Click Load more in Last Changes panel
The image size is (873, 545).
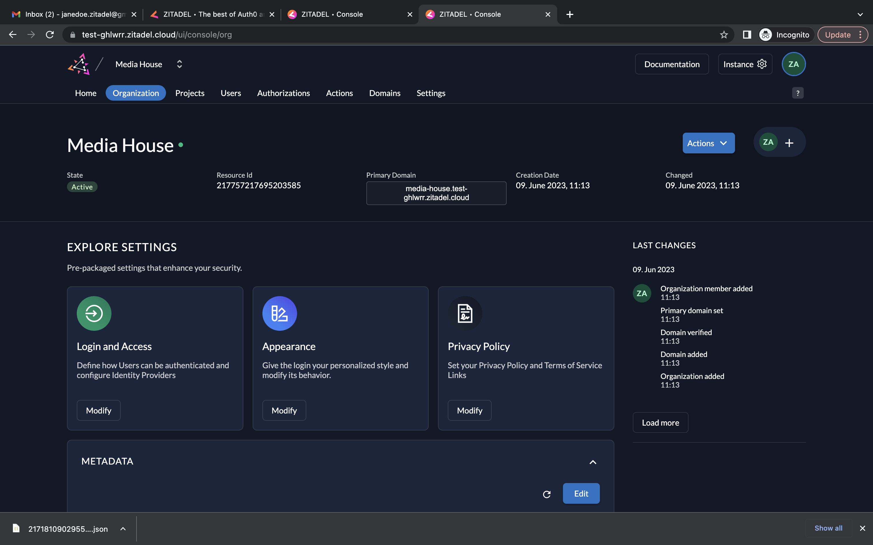(x=660, y=422)
